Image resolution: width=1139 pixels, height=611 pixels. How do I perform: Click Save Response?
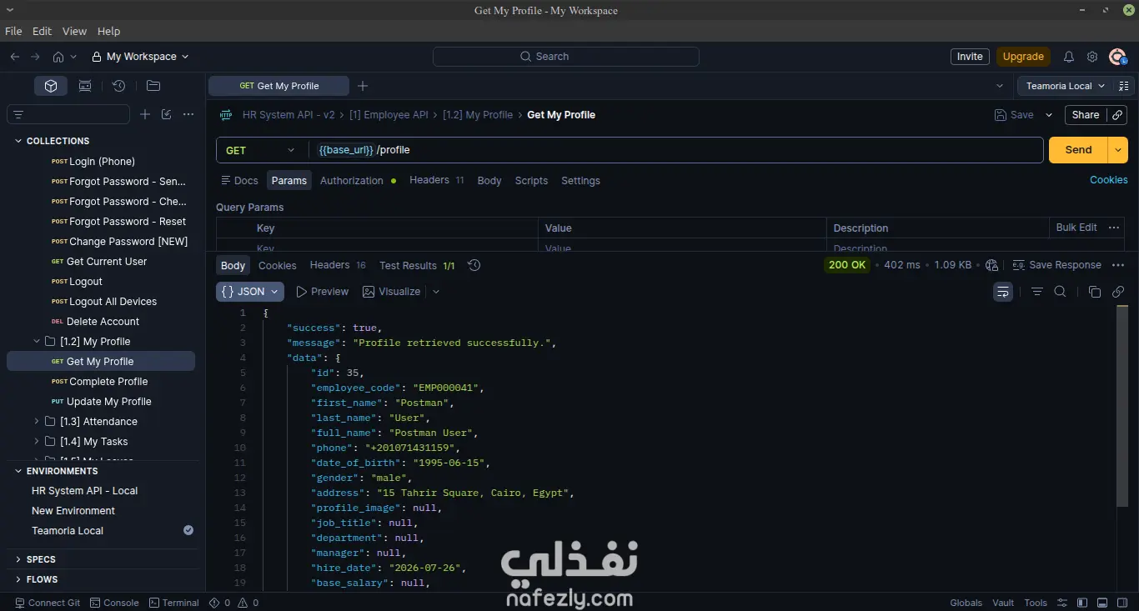click(1056, 265)
